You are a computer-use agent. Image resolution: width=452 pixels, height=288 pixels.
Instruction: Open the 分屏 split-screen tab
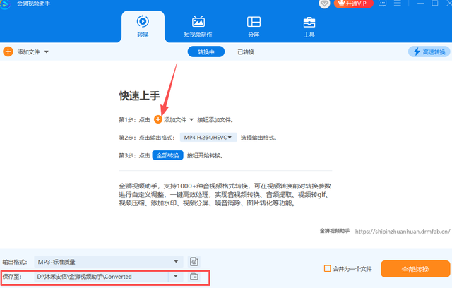[254, 27]
